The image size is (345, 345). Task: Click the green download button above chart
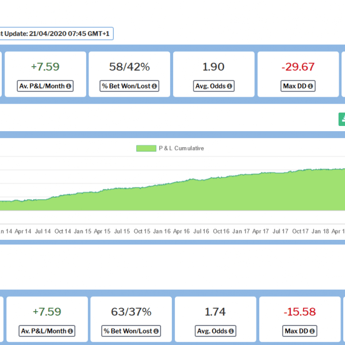[342, 119]
